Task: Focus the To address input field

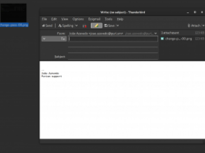Action: pyautogui.click(x=113, y=39)
